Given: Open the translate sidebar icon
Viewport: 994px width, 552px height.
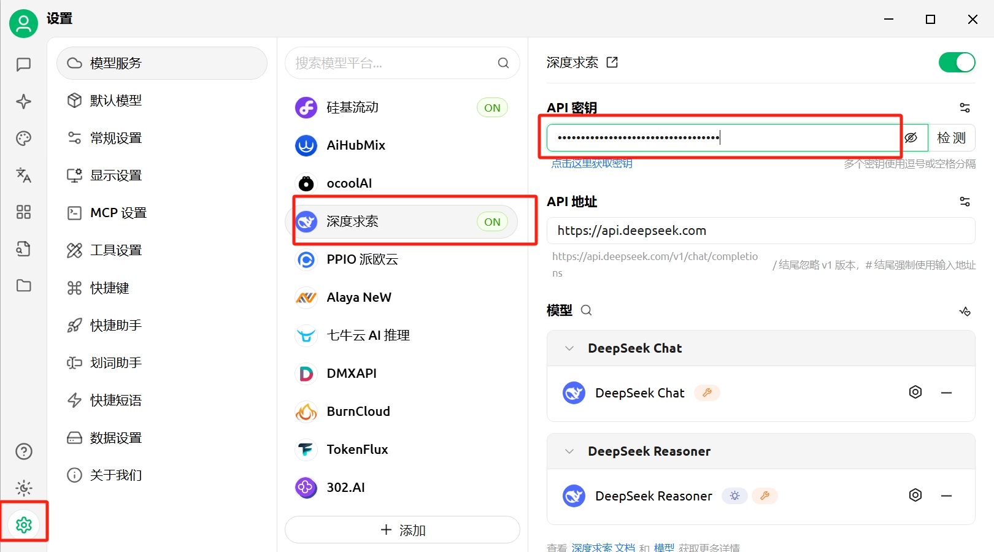Looking at the screenshot, I should (23, 175).
